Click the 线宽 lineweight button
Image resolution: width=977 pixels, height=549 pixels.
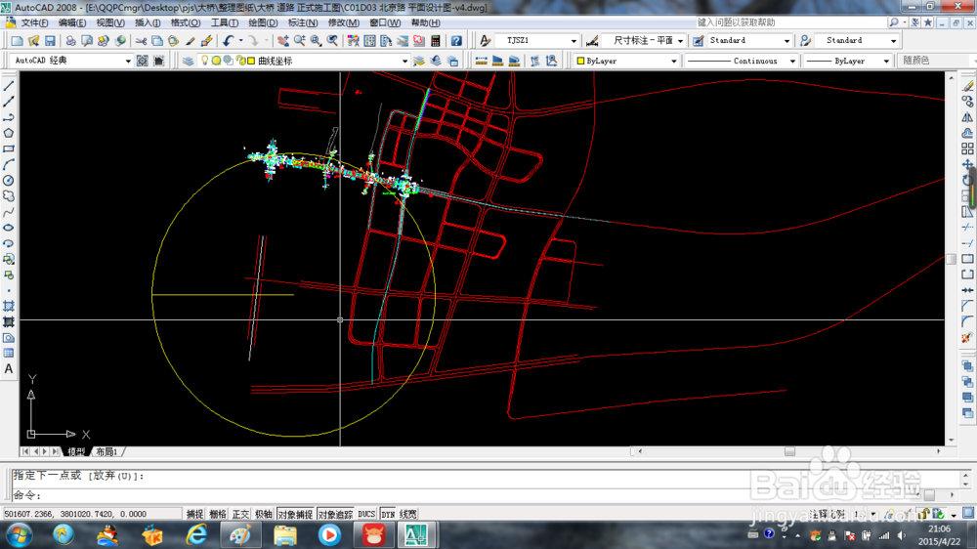click(408, 514)
